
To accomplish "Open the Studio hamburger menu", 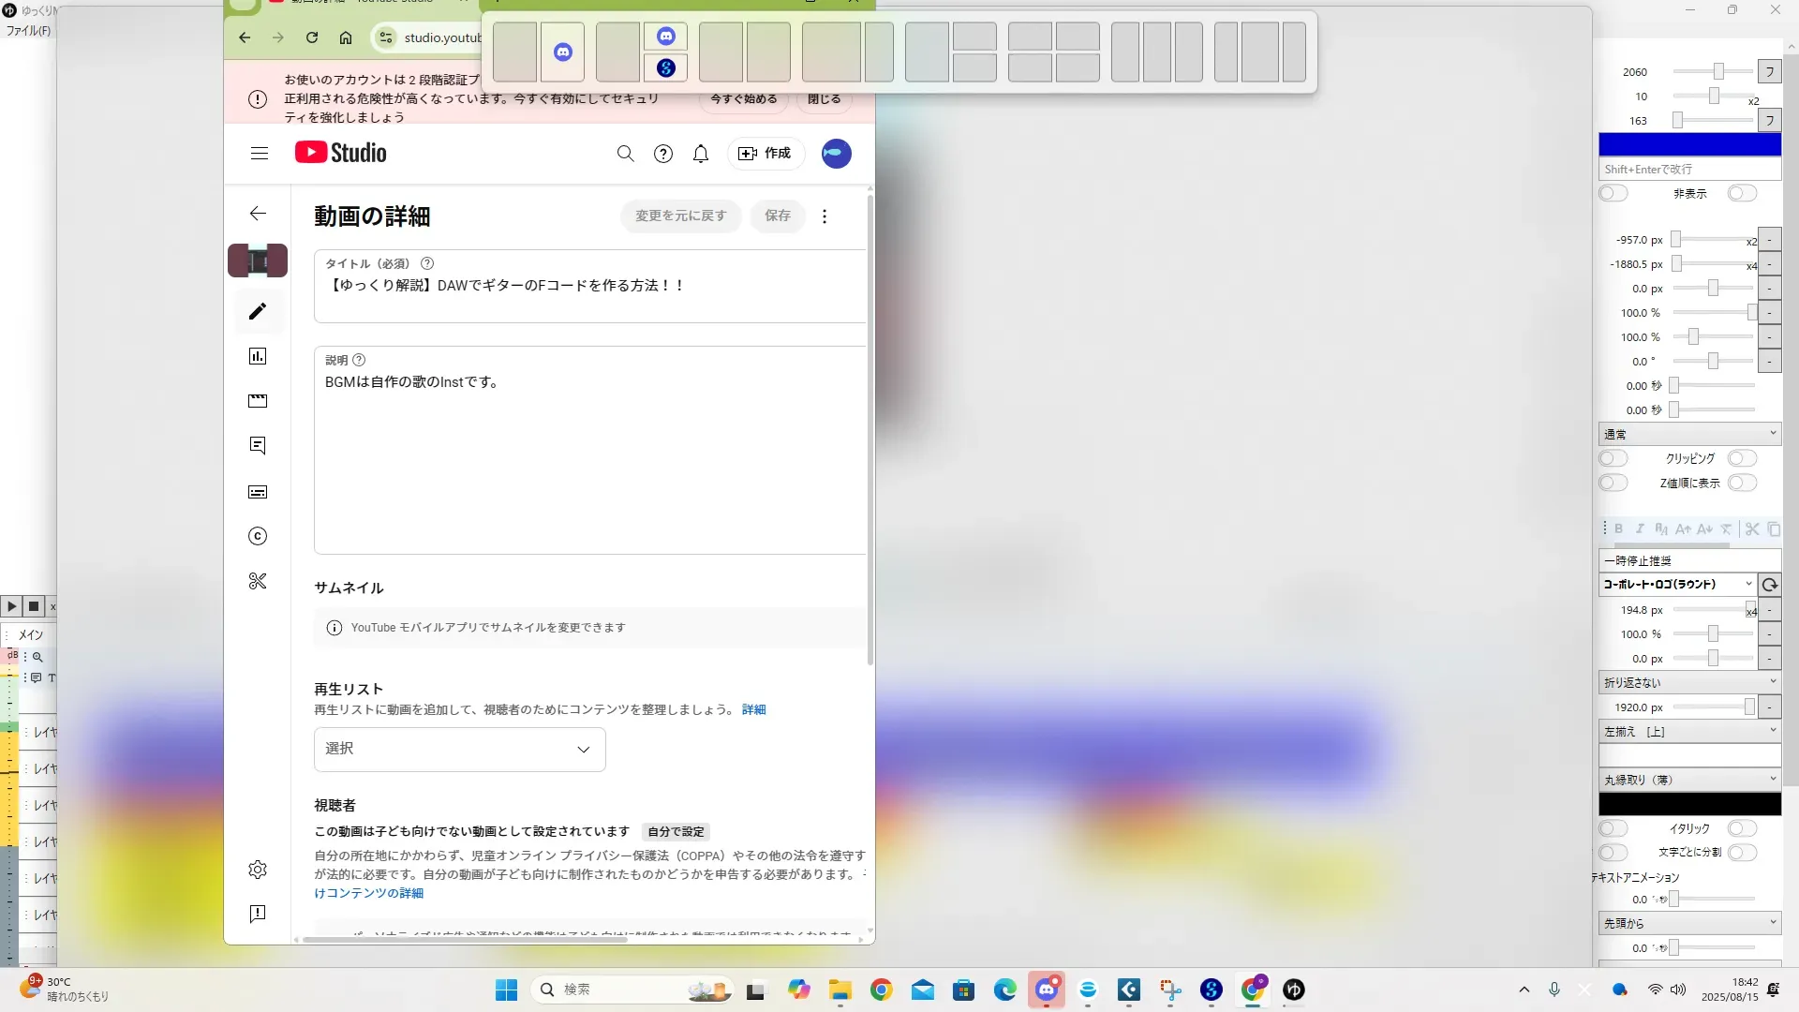I will tap(260, 154).
